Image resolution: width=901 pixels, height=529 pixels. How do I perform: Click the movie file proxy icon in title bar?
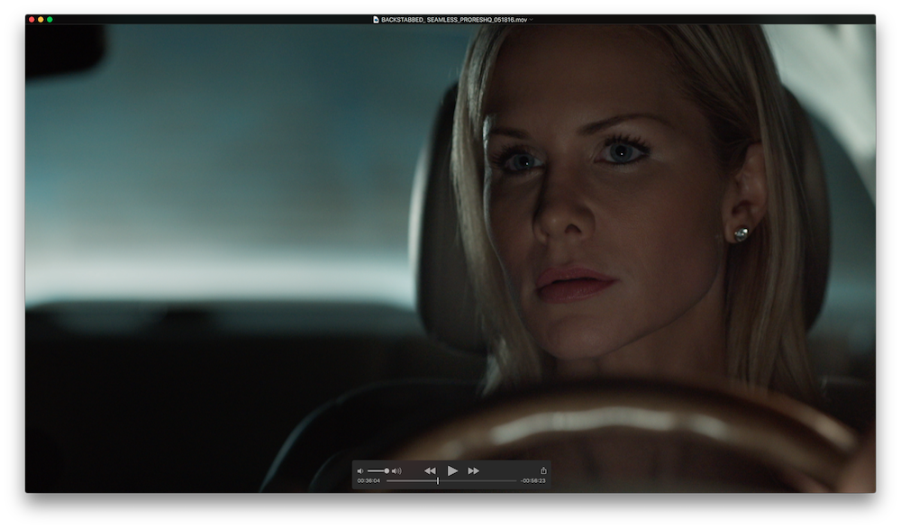click(x=376, y=19)
